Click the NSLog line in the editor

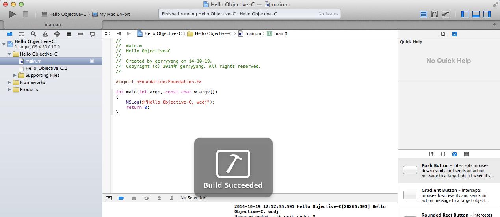pos(170,102)
